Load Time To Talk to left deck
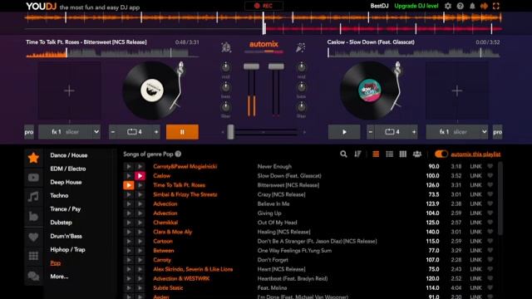Viewport: 532px width, 299px height. click(129, 185)
